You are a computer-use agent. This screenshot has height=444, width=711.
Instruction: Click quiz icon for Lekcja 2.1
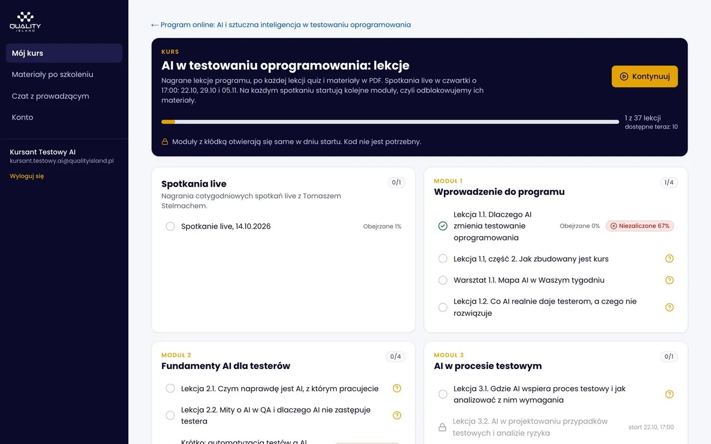coord(397,388)
